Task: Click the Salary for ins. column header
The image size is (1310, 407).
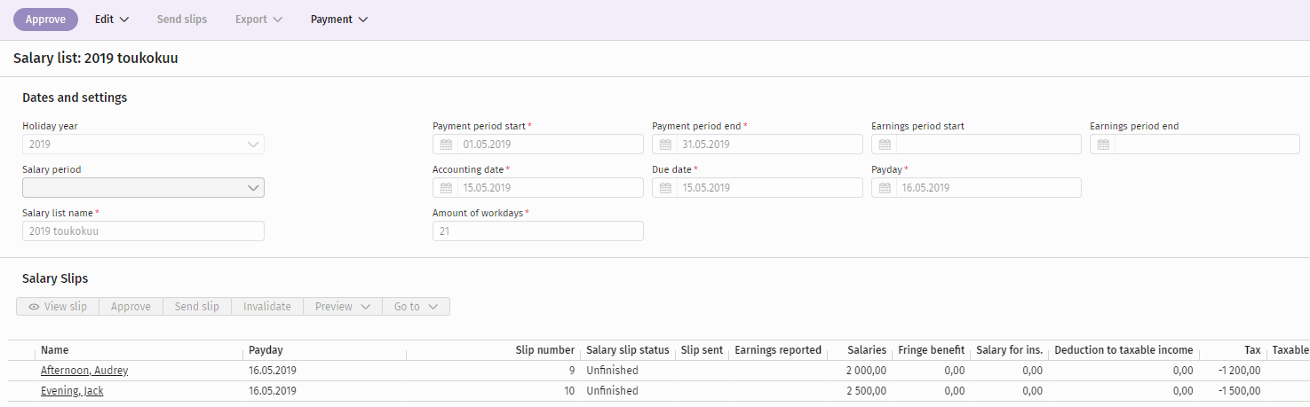Action: 1010,350
